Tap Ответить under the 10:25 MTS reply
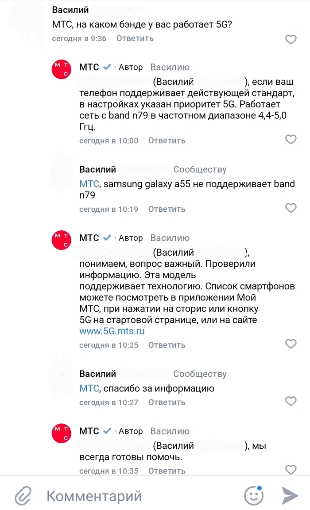The image size is (310, 510). pos(167,345)
